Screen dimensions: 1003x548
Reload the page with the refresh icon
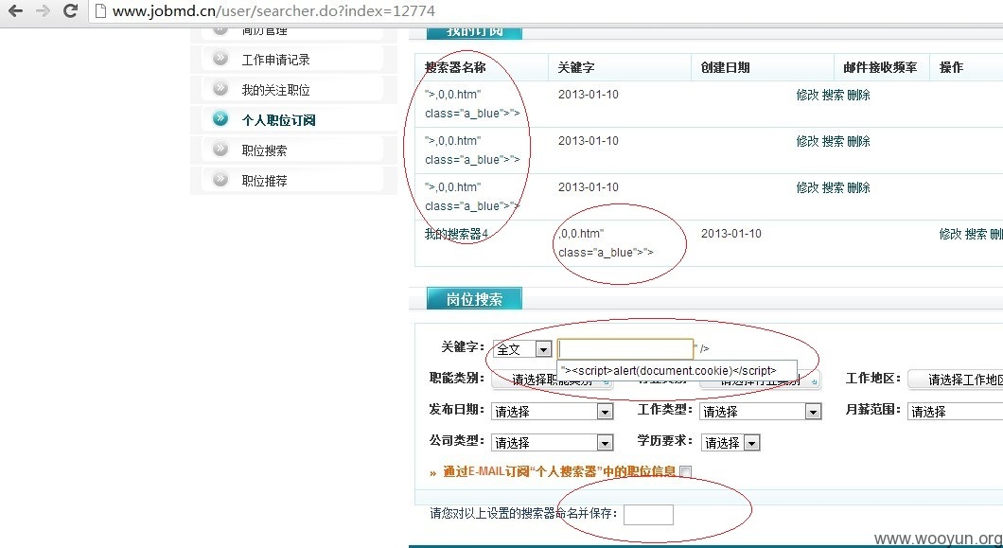click(x=71, y=10)
